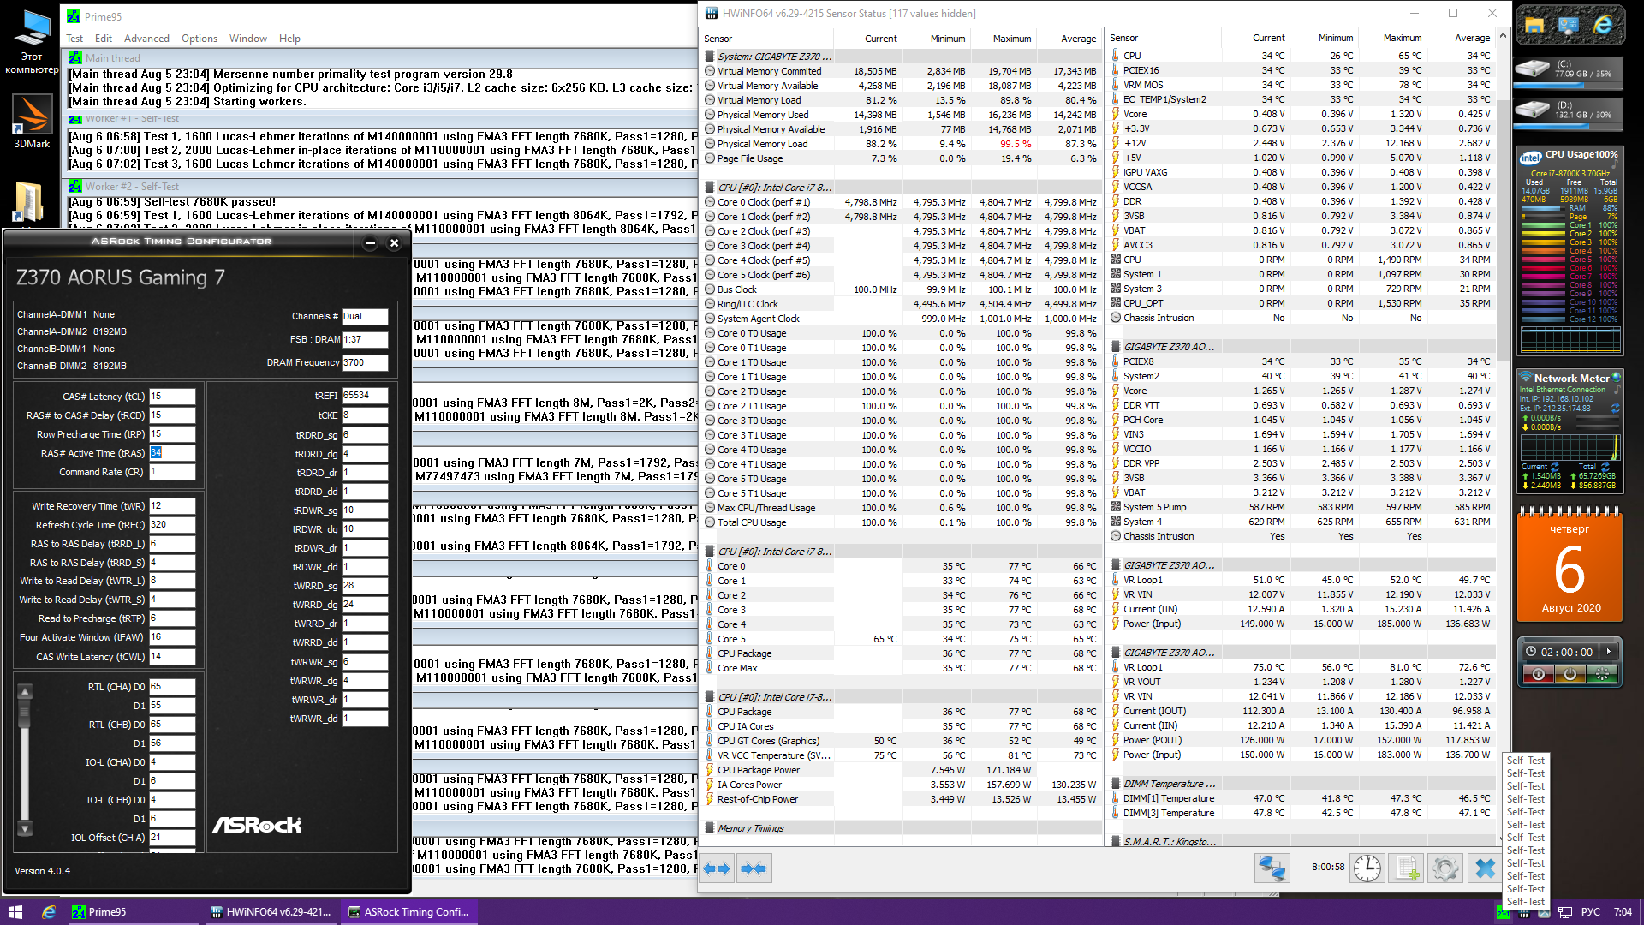Open the Advanced menu in Prime95
The height and width of the screenshot is (925, 1644).
pyautogui.click(x=146, y=39)
